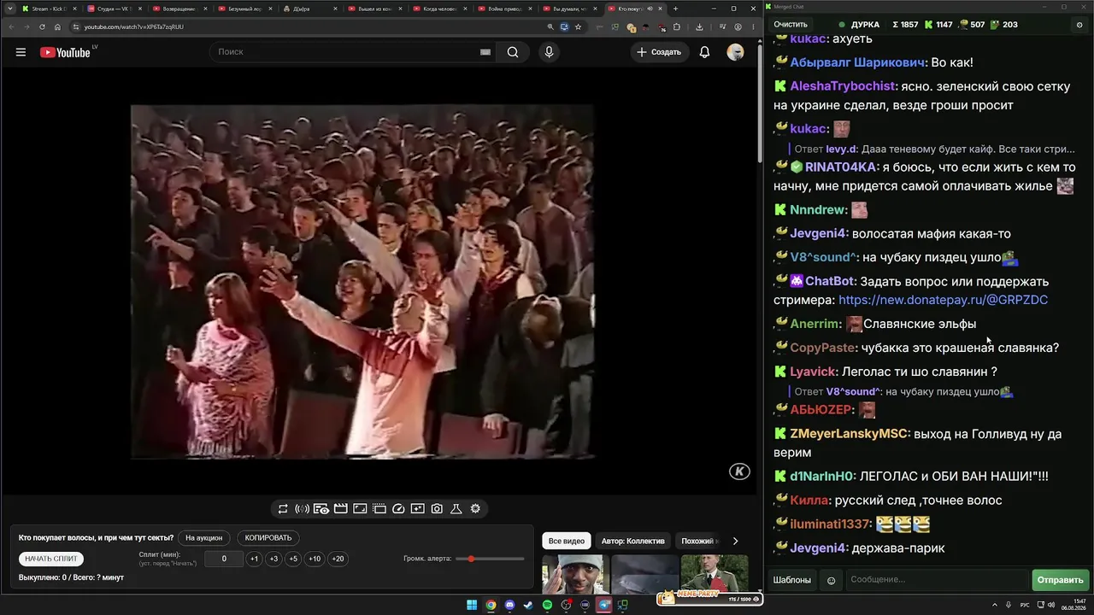This screenshot has width=1094, height=615.
Task: Click the clapperboard icon in the player toolbar
Action: 340,509
